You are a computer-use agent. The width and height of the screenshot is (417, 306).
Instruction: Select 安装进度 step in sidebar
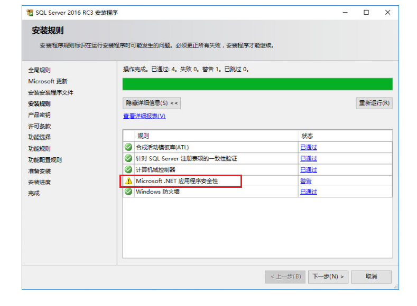(39, 183)
